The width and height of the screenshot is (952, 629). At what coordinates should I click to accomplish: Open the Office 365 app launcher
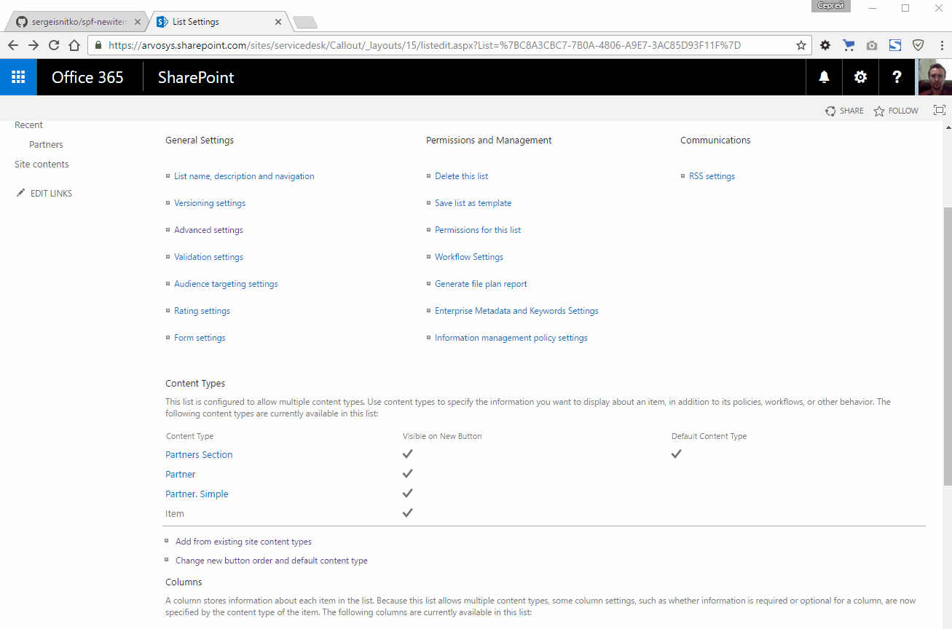(x=17, y=76)
